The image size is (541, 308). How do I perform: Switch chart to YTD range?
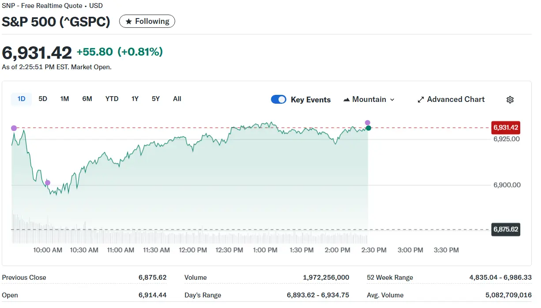112,99
